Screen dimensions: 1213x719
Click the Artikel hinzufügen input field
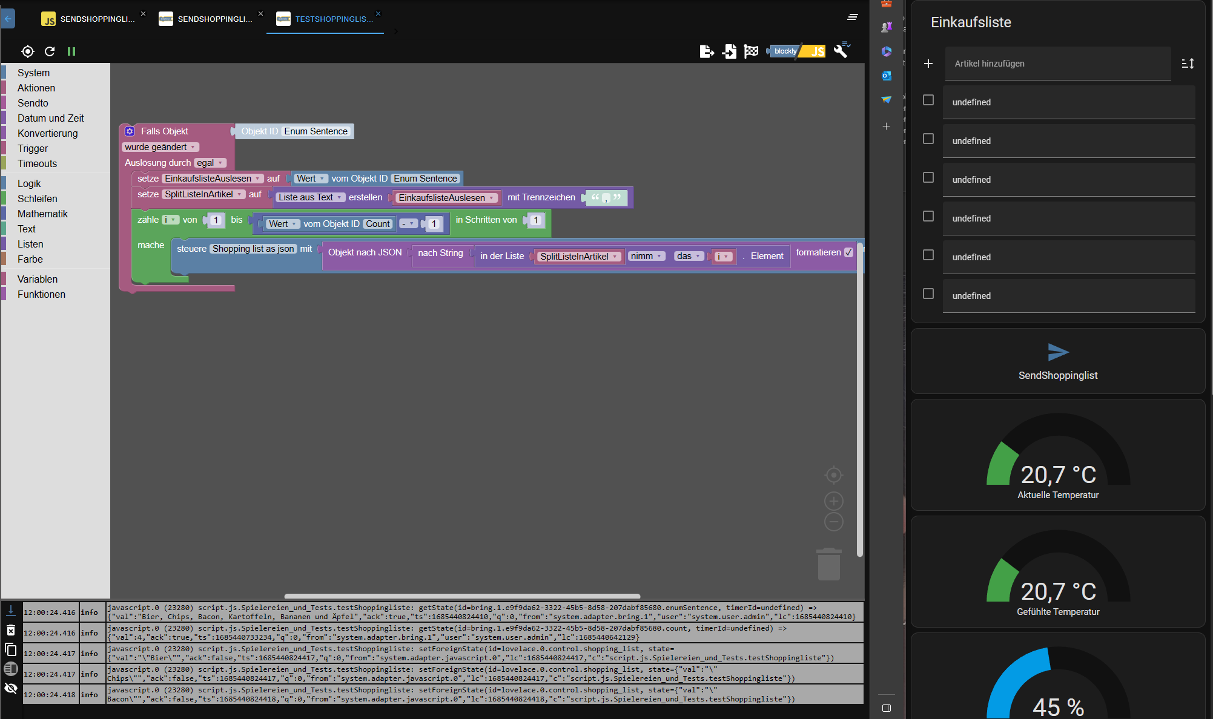point(1057,64)
